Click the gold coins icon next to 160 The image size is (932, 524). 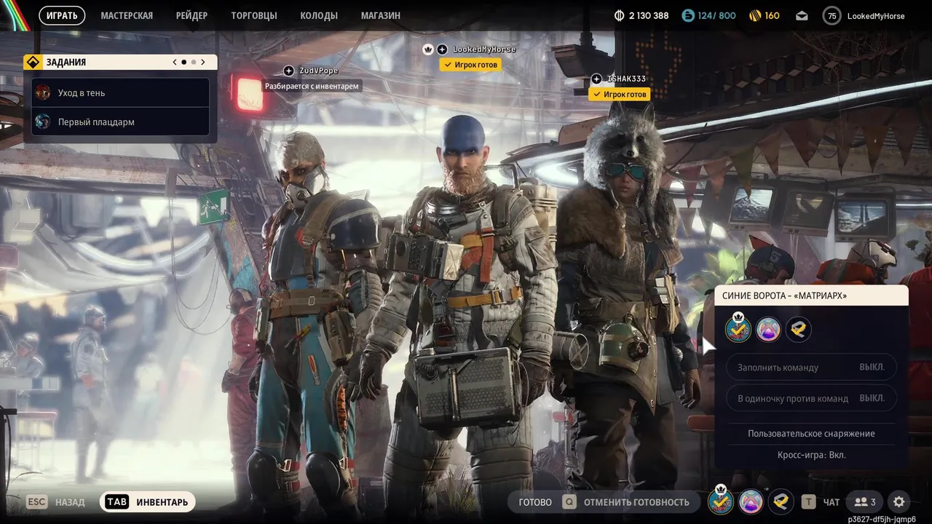coord(754,15)
